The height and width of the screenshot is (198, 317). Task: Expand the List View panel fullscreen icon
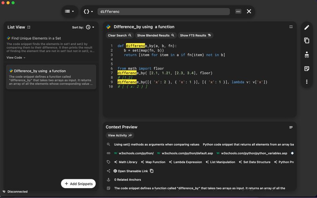point(29,27)
